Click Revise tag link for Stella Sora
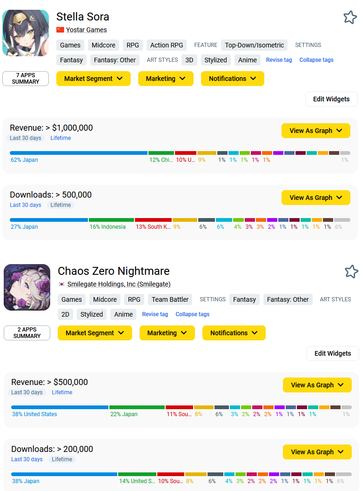The width and height of the screenshot is (362, 491). (279, 60)
